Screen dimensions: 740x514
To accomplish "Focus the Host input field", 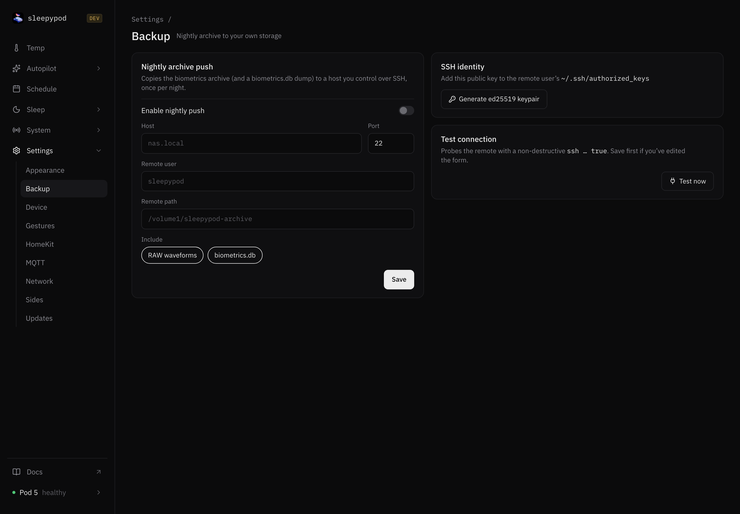I will 251,143.
